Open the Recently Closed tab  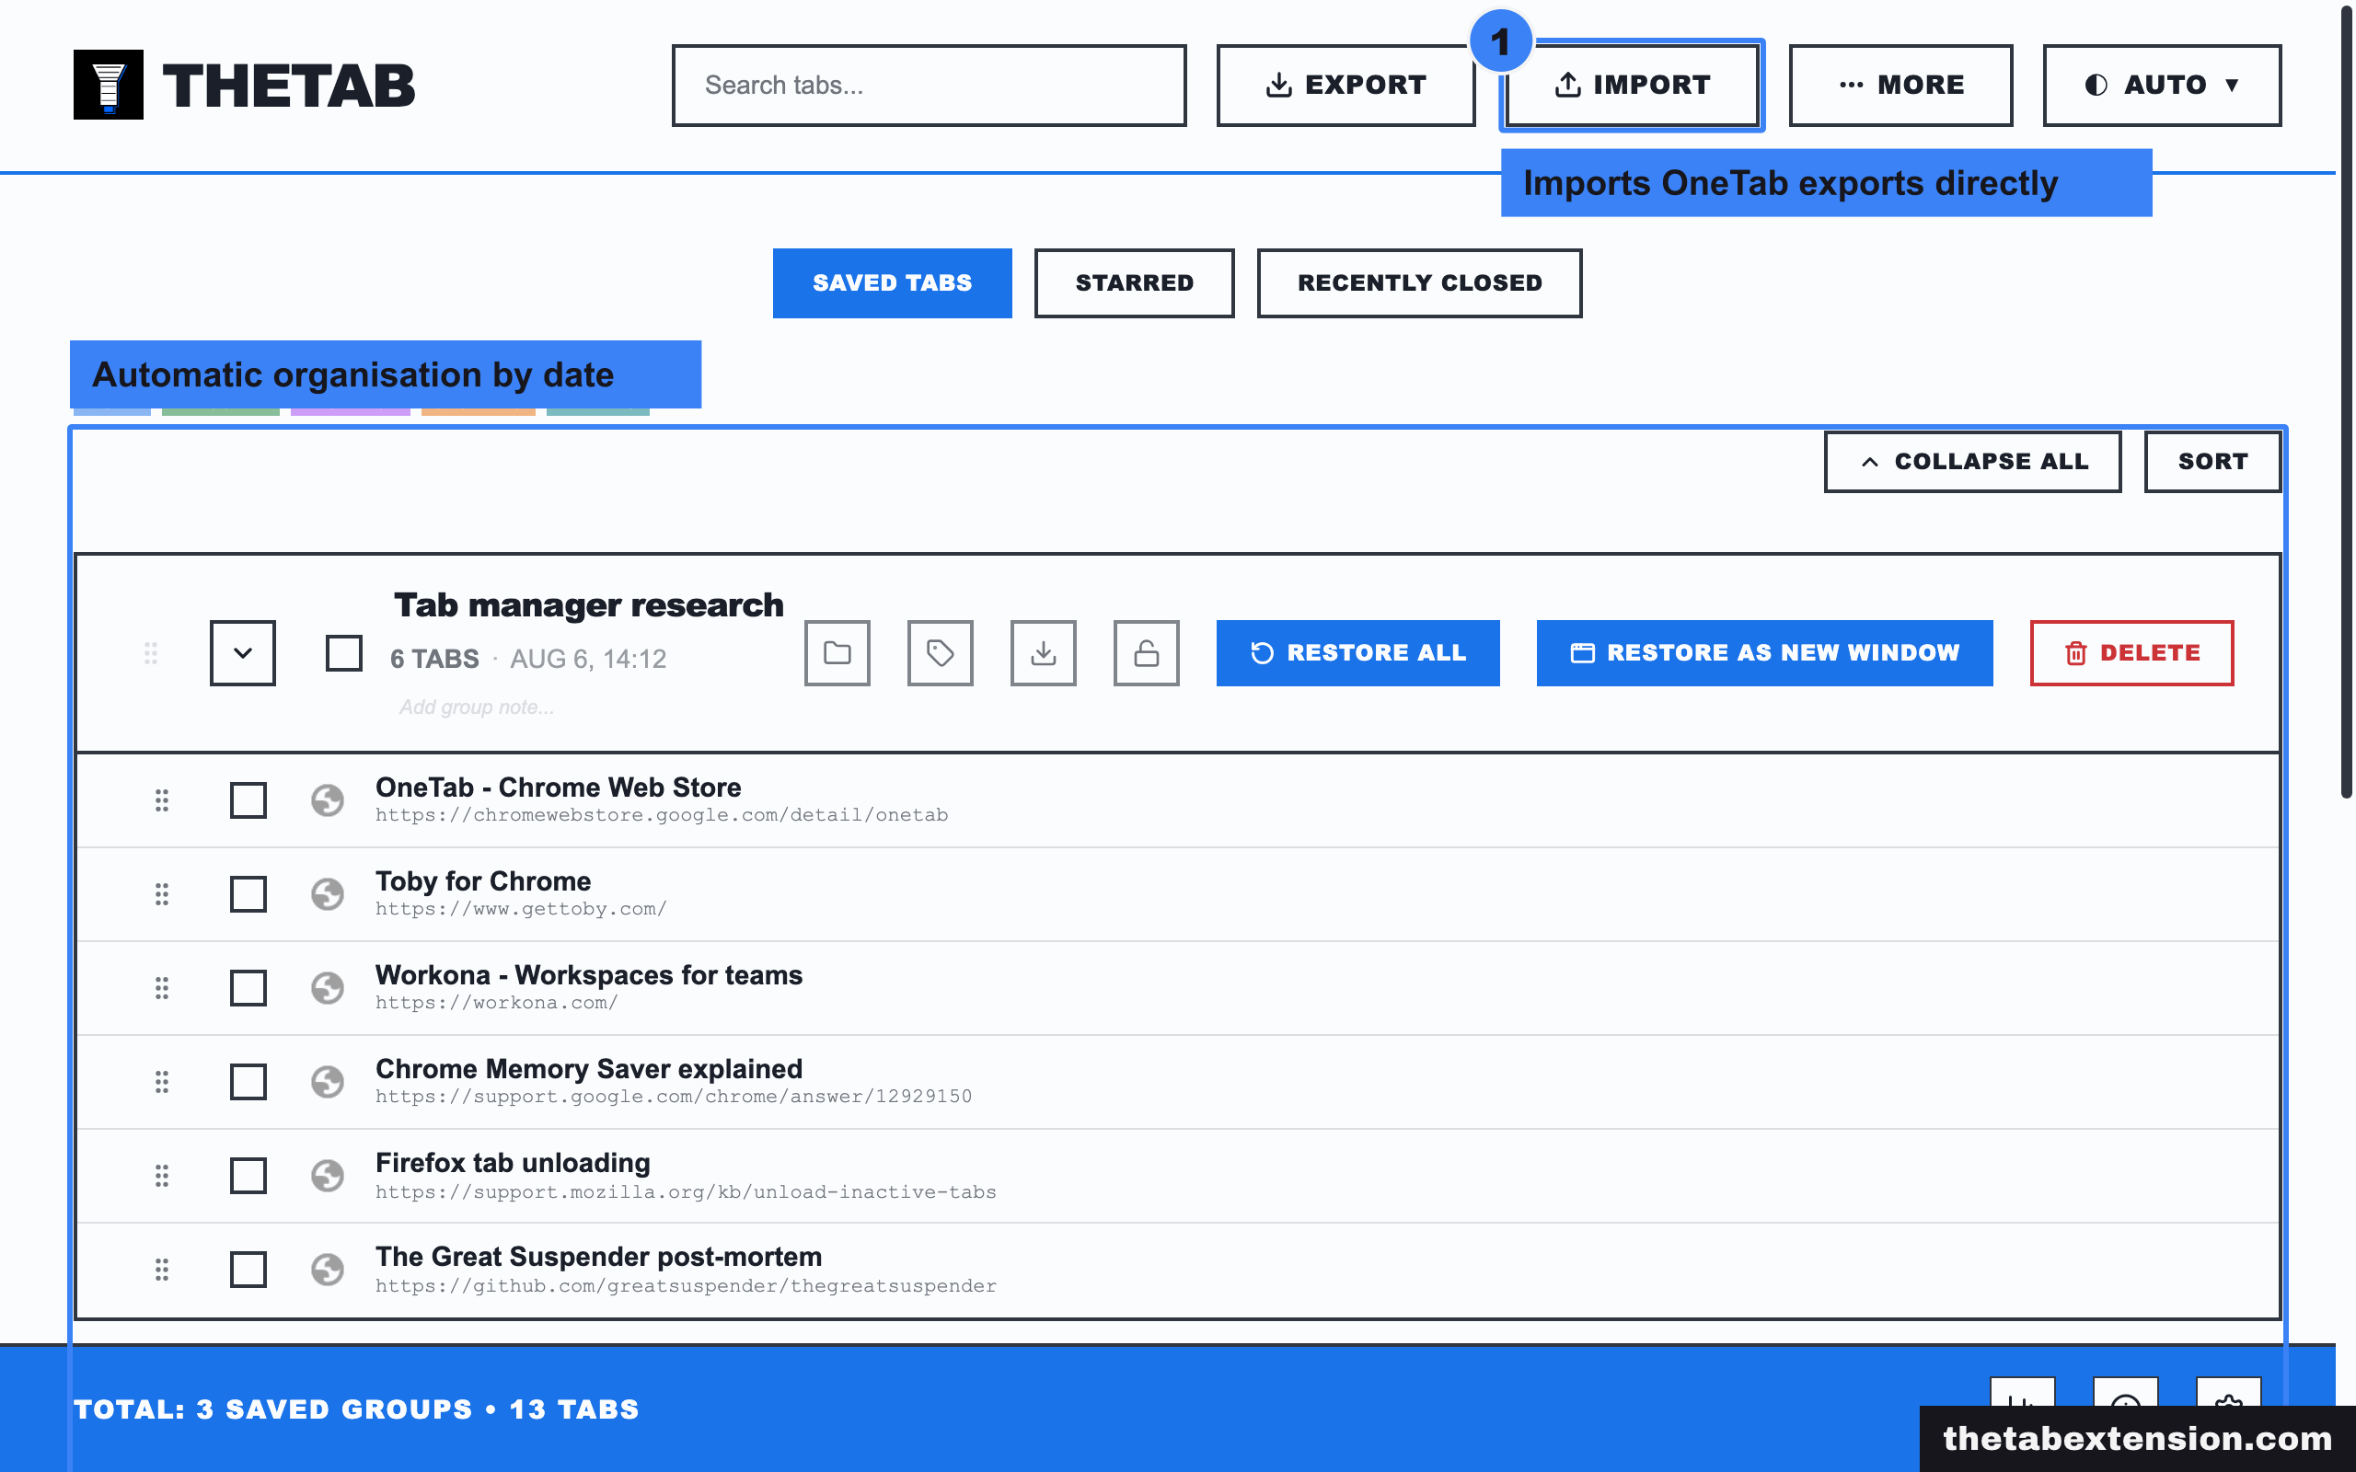[1419, 283]
